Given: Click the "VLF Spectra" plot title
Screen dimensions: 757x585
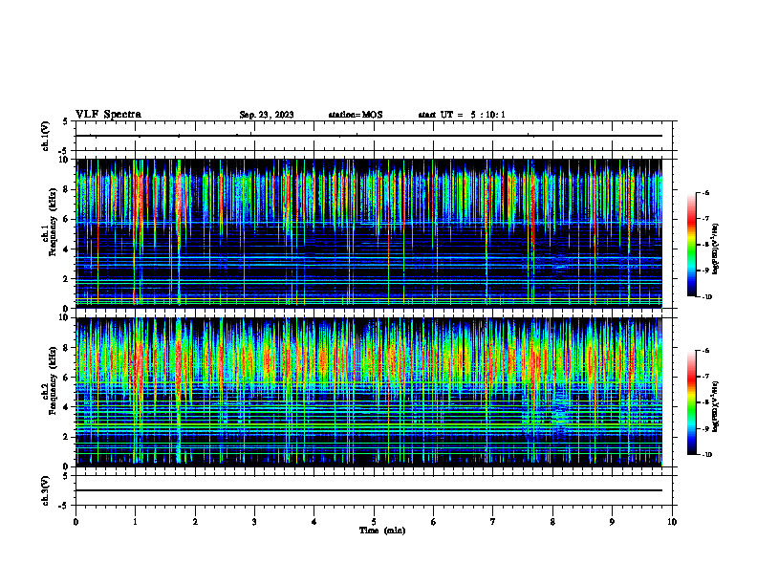Looking at the screenshot, I should pos(108,115).
